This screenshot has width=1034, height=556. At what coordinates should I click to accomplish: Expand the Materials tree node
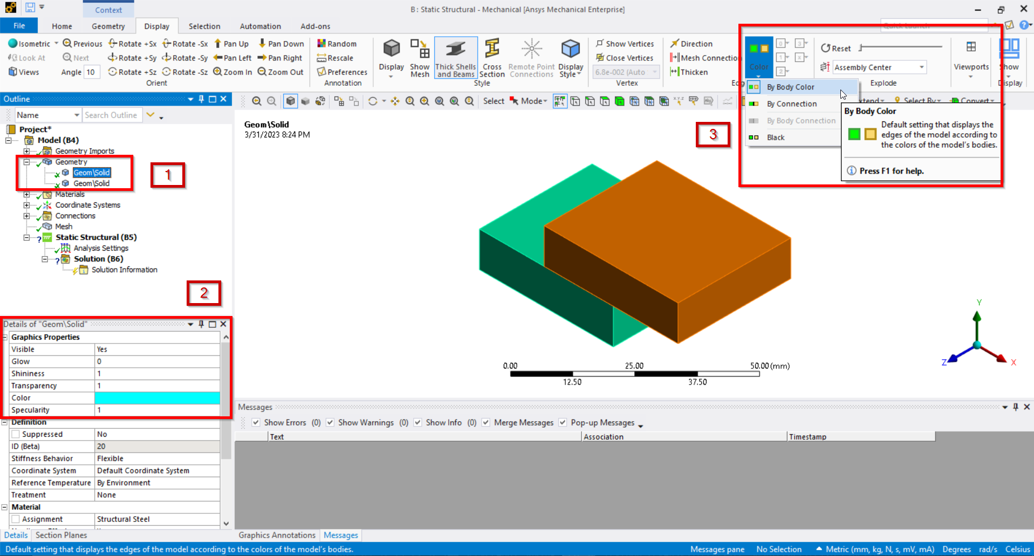[26, 194]
